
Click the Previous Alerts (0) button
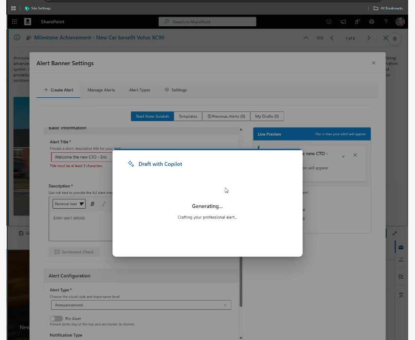(226, 116)
